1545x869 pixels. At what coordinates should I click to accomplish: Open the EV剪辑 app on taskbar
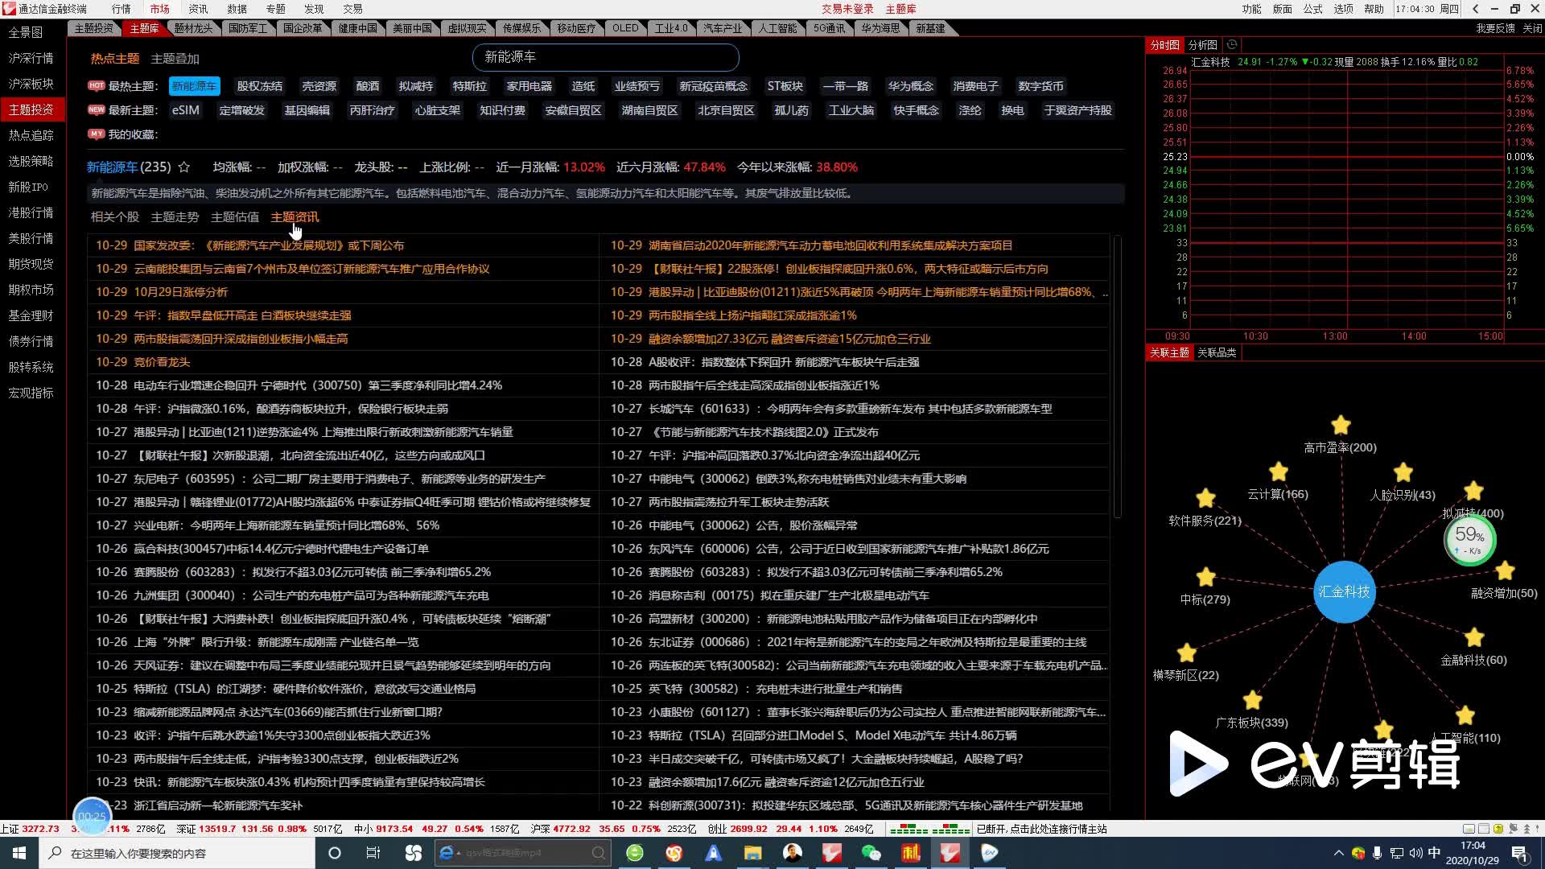coord(989,853)
